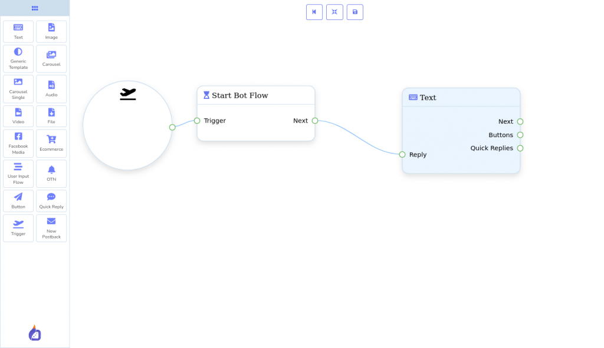This screenshot has height=348, width=604.
Task: Click the unicorn logo at the sidebar bottom
Action: [x=35, y=333]
